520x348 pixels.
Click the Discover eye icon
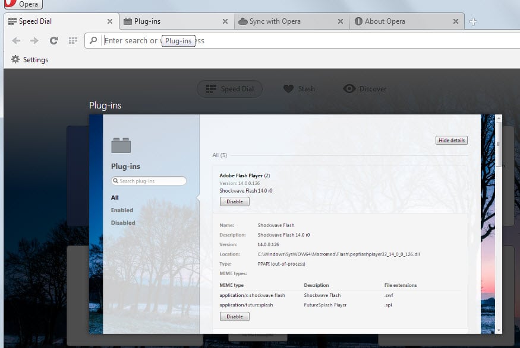click(x=349, y=89)
